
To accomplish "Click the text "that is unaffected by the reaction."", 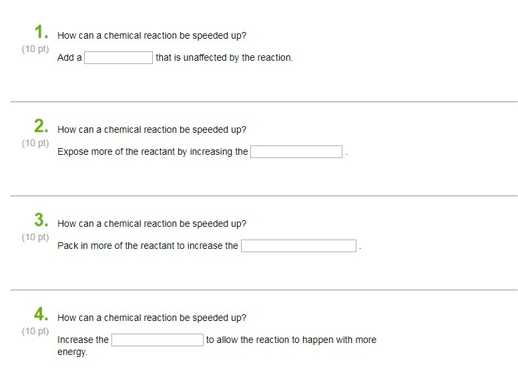I will point(224,58).
